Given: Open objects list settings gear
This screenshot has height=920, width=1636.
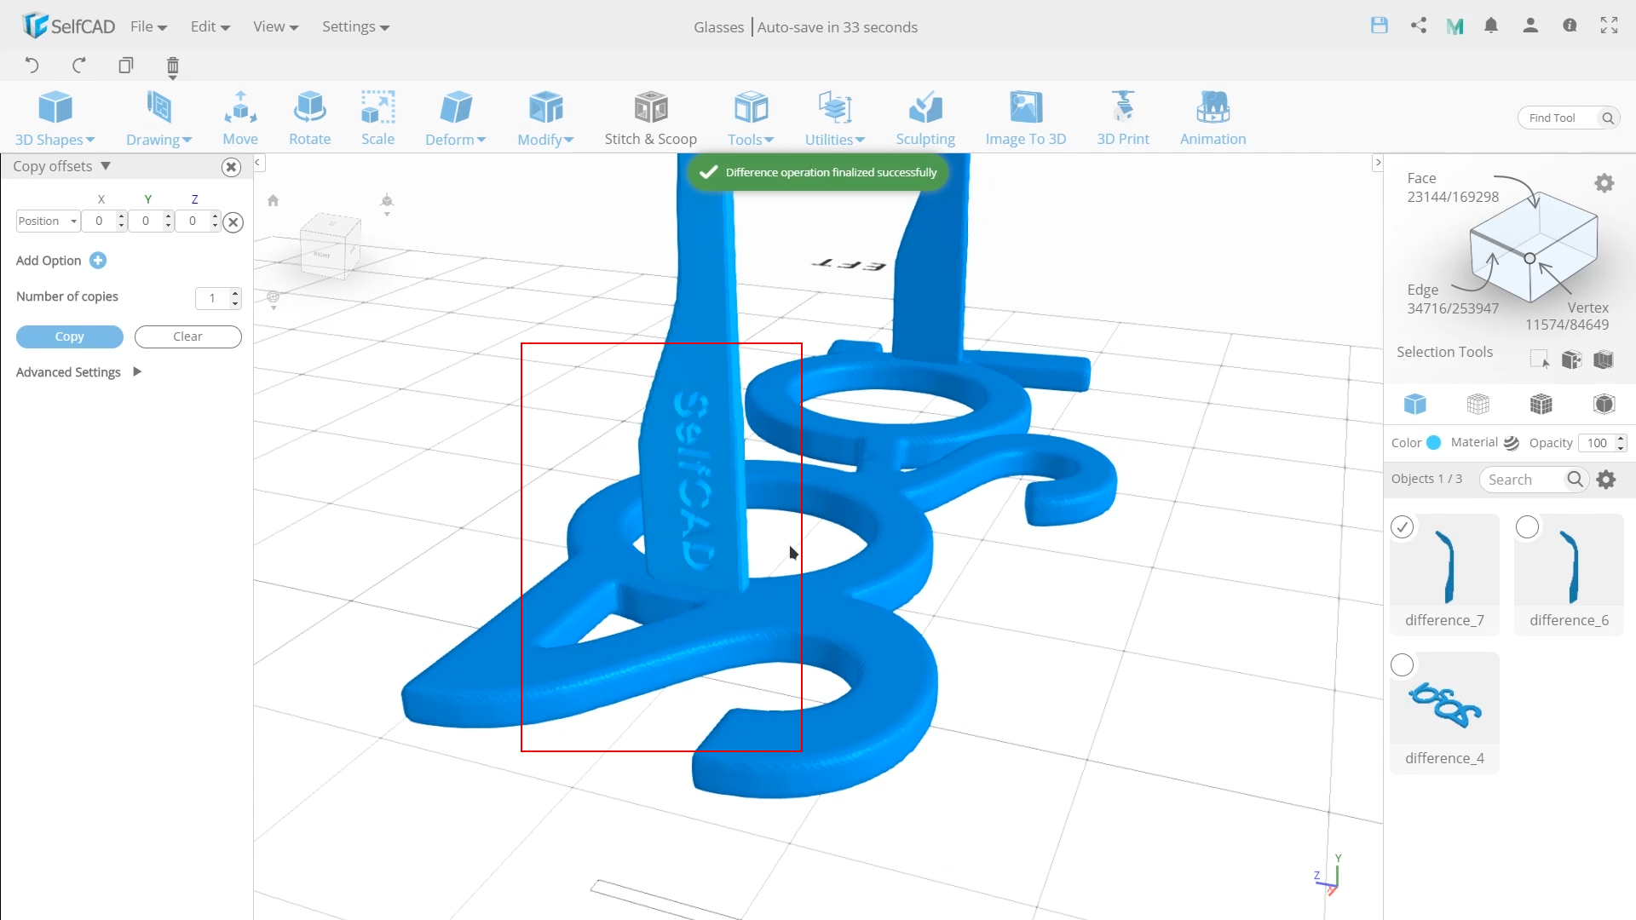Looking at the screenshot, I should pyautogui.click(x=1606, y=480).
